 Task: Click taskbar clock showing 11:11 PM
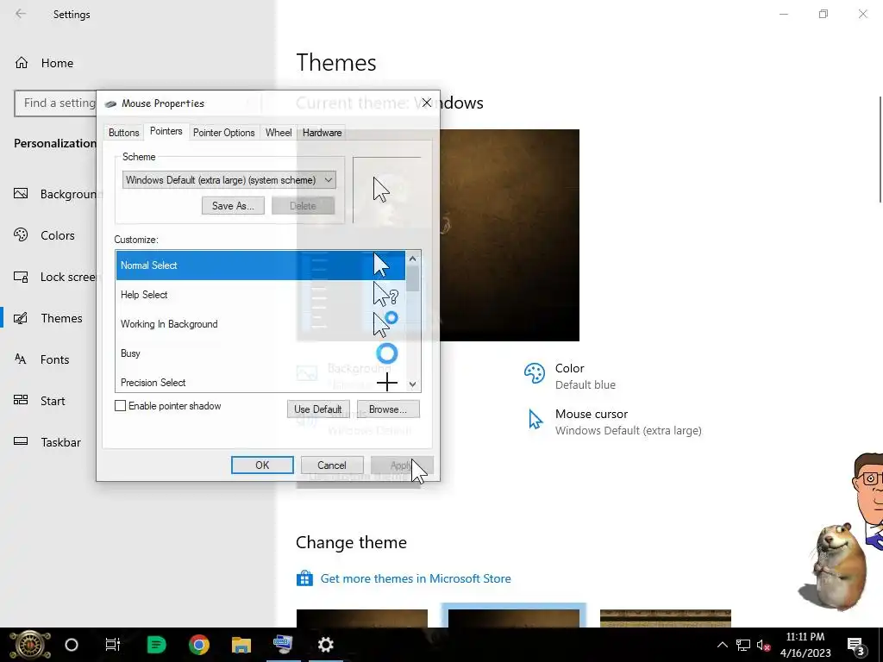tap(805, 645)
